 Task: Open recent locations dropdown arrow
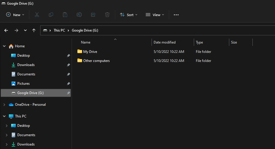25,30
